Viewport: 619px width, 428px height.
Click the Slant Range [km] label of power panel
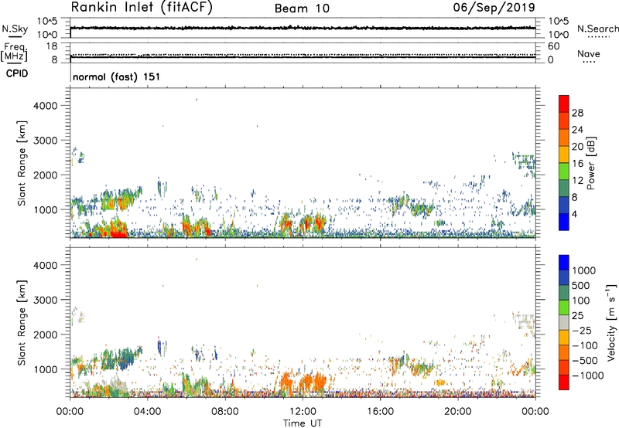click(x=22, y=163)
